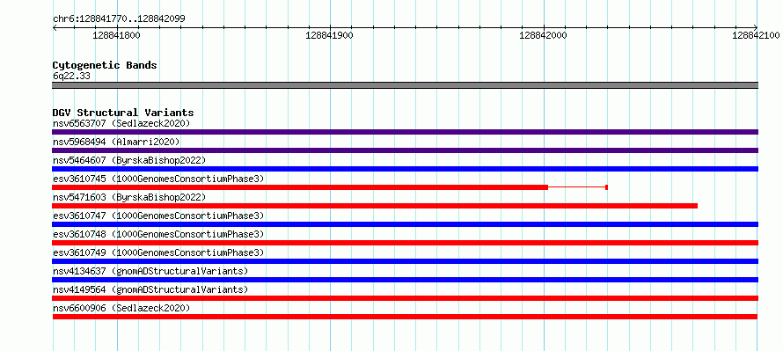Select the nsv5471603 red variant bar
Image resolution: width=783 pixels, height=351 pixels.
[375, 206]
